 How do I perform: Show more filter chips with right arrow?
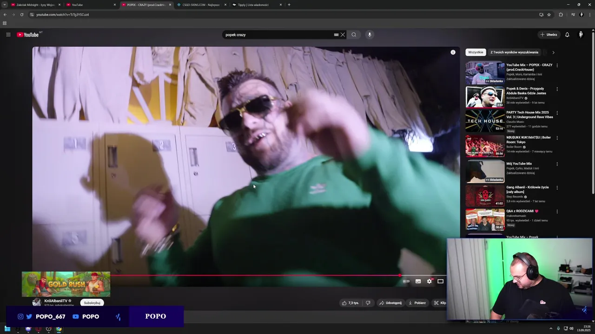point(553,52)
